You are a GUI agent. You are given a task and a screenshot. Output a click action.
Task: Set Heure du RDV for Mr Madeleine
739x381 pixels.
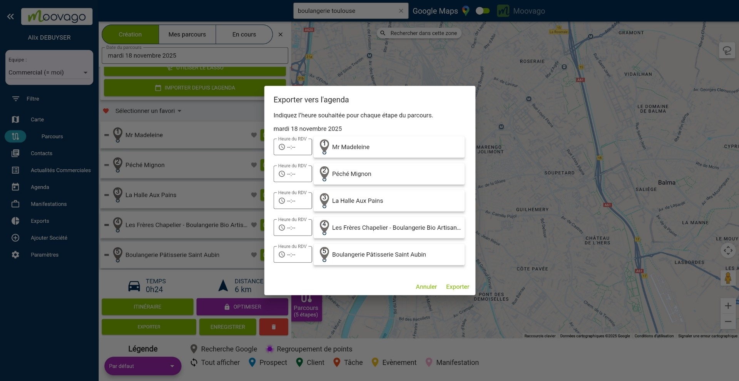pyautogui.click(x=293, y=147)
